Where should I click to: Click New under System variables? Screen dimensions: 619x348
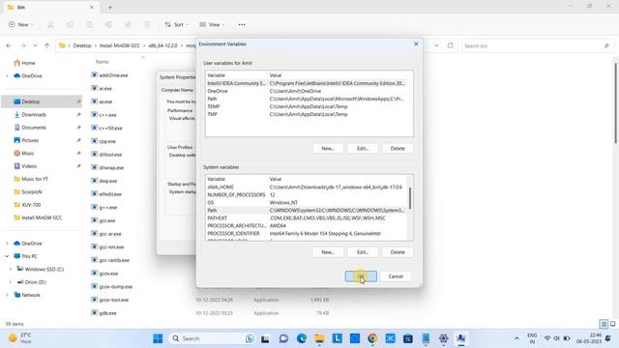[328, 252]
